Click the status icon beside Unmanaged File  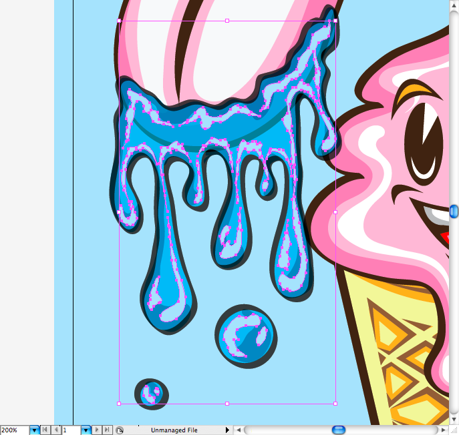tap(120, 430)
